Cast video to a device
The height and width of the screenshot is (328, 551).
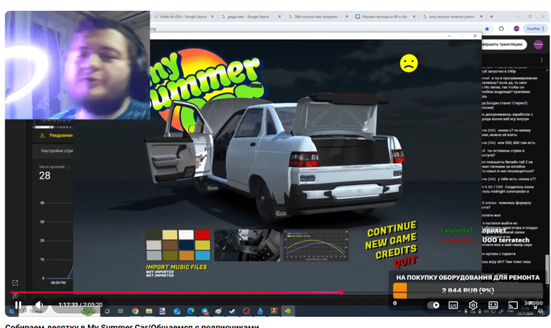[512, 305]
